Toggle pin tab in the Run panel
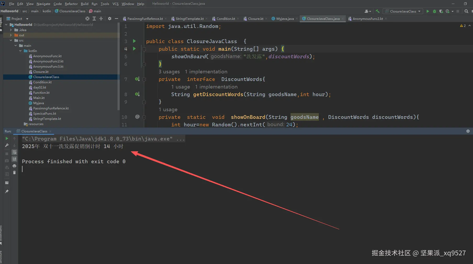This screenshot has height=264, width=473. click(x=7, y=191)
